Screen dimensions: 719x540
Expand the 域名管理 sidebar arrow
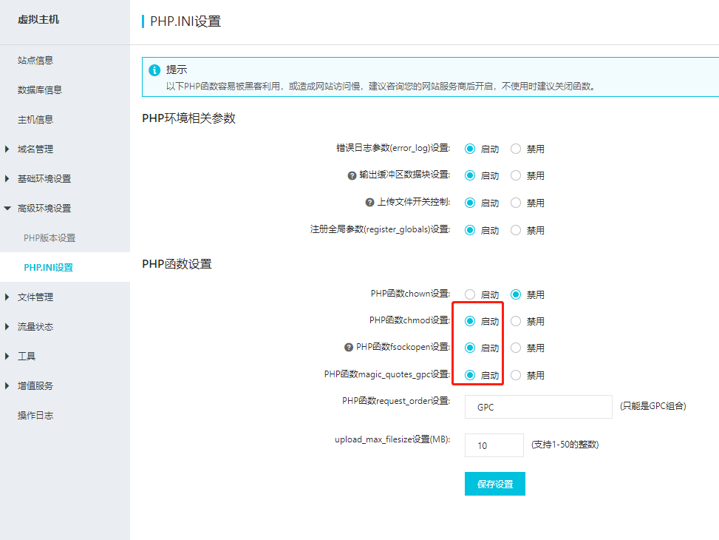(x=7, y=149)
